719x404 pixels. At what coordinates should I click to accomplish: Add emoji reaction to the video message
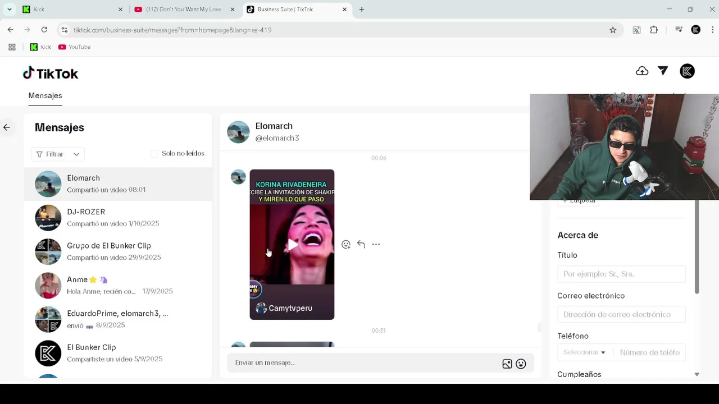[346, 245]
